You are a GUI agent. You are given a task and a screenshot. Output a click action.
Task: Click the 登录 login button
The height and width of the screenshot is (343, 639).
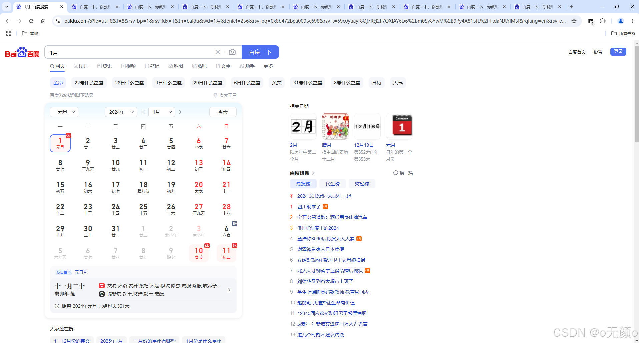(618, 51)
